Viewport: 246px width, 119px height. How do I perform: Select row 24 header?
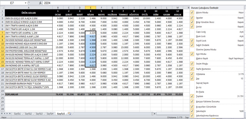pyautogui.click(x=2, y=95)
